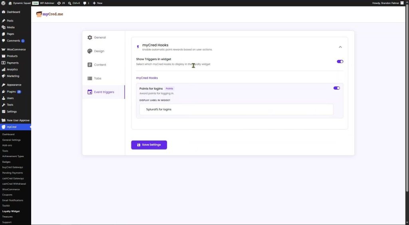Click the Posts pin icon
The width and height of the screenshot is (409, 225).
(x=3, y=21)
